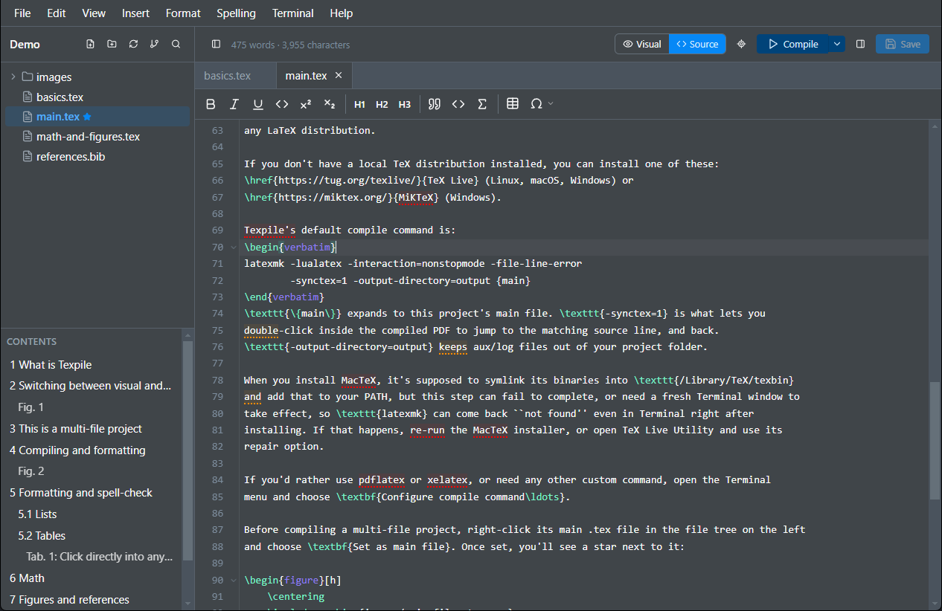The image size is (942, 611).
Task: Insert code block icon next to Sigma
Action: [x=458, y=104]
